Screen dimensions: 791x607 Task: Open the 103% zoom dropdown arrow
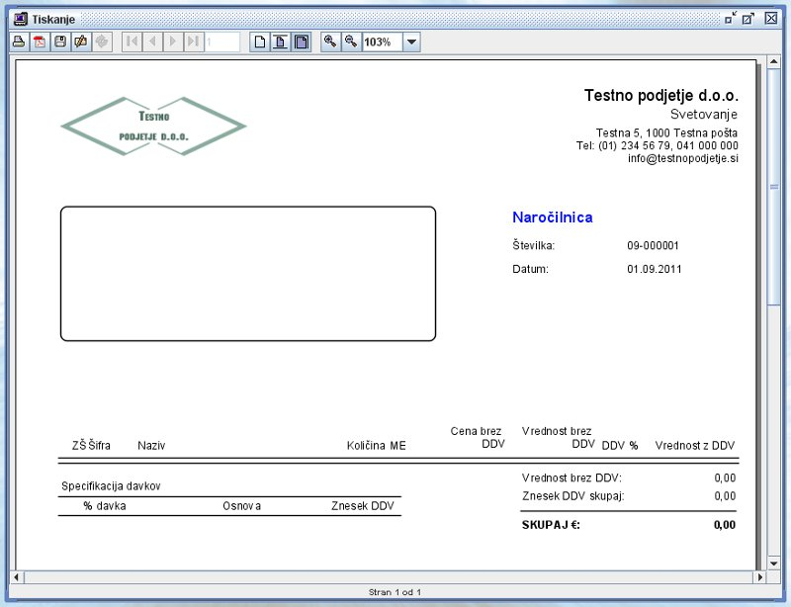pos(412,42)
